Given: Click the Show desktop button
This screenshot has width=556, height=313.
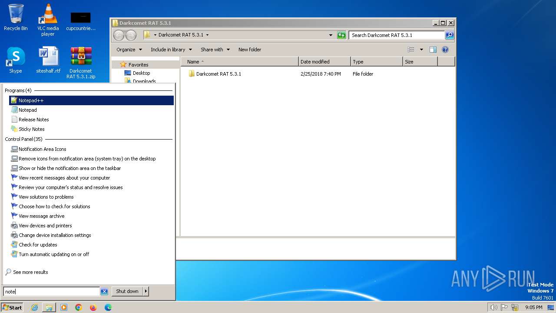Looking at the screenshot, I should click(551, 307).
